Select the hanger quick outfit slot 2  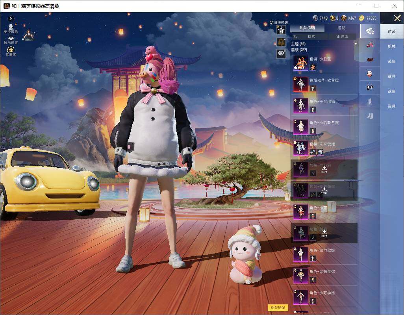(281, 30)
